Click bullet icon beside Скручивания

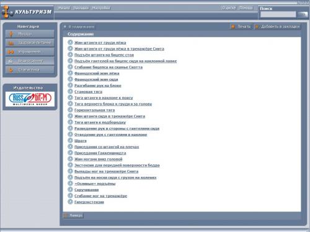point(70,189)
